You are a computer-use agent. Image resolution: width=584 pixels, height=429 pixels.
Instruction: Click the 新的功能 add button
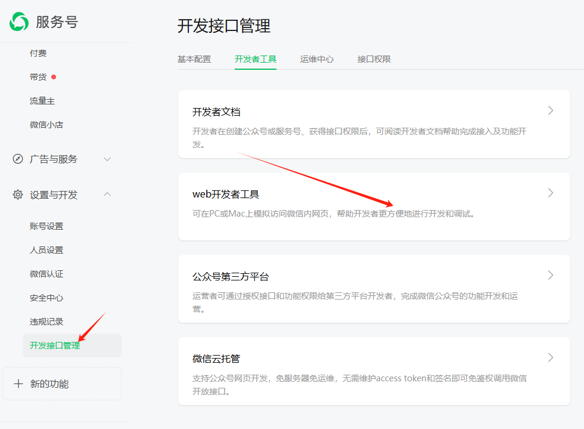[x=62, y=384]
